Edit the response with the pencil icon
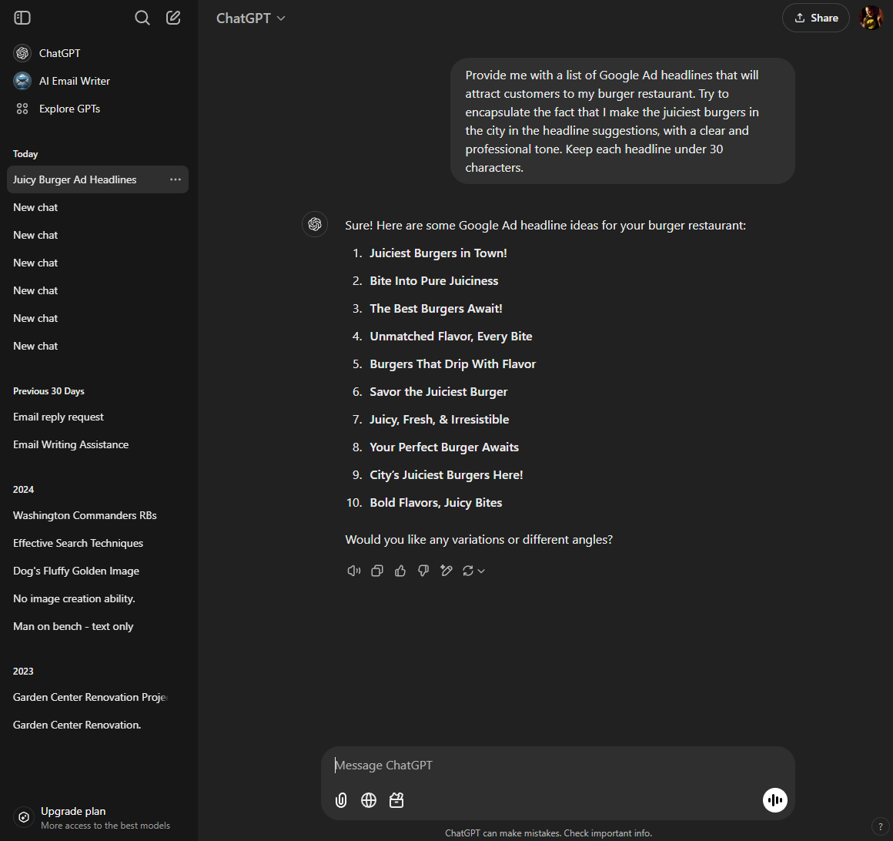This screenshot has width=893, height=841. pos(446,570)
